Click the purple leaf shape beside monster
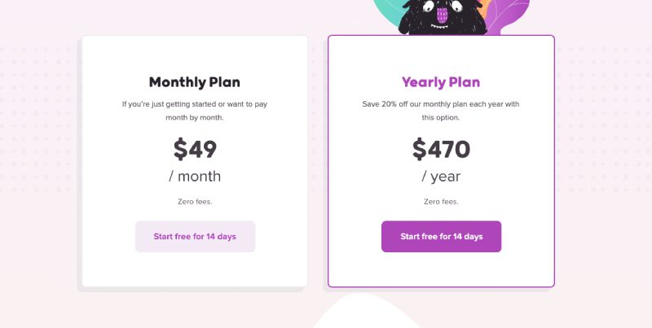652x328 pixels. (x=509, y=16)
